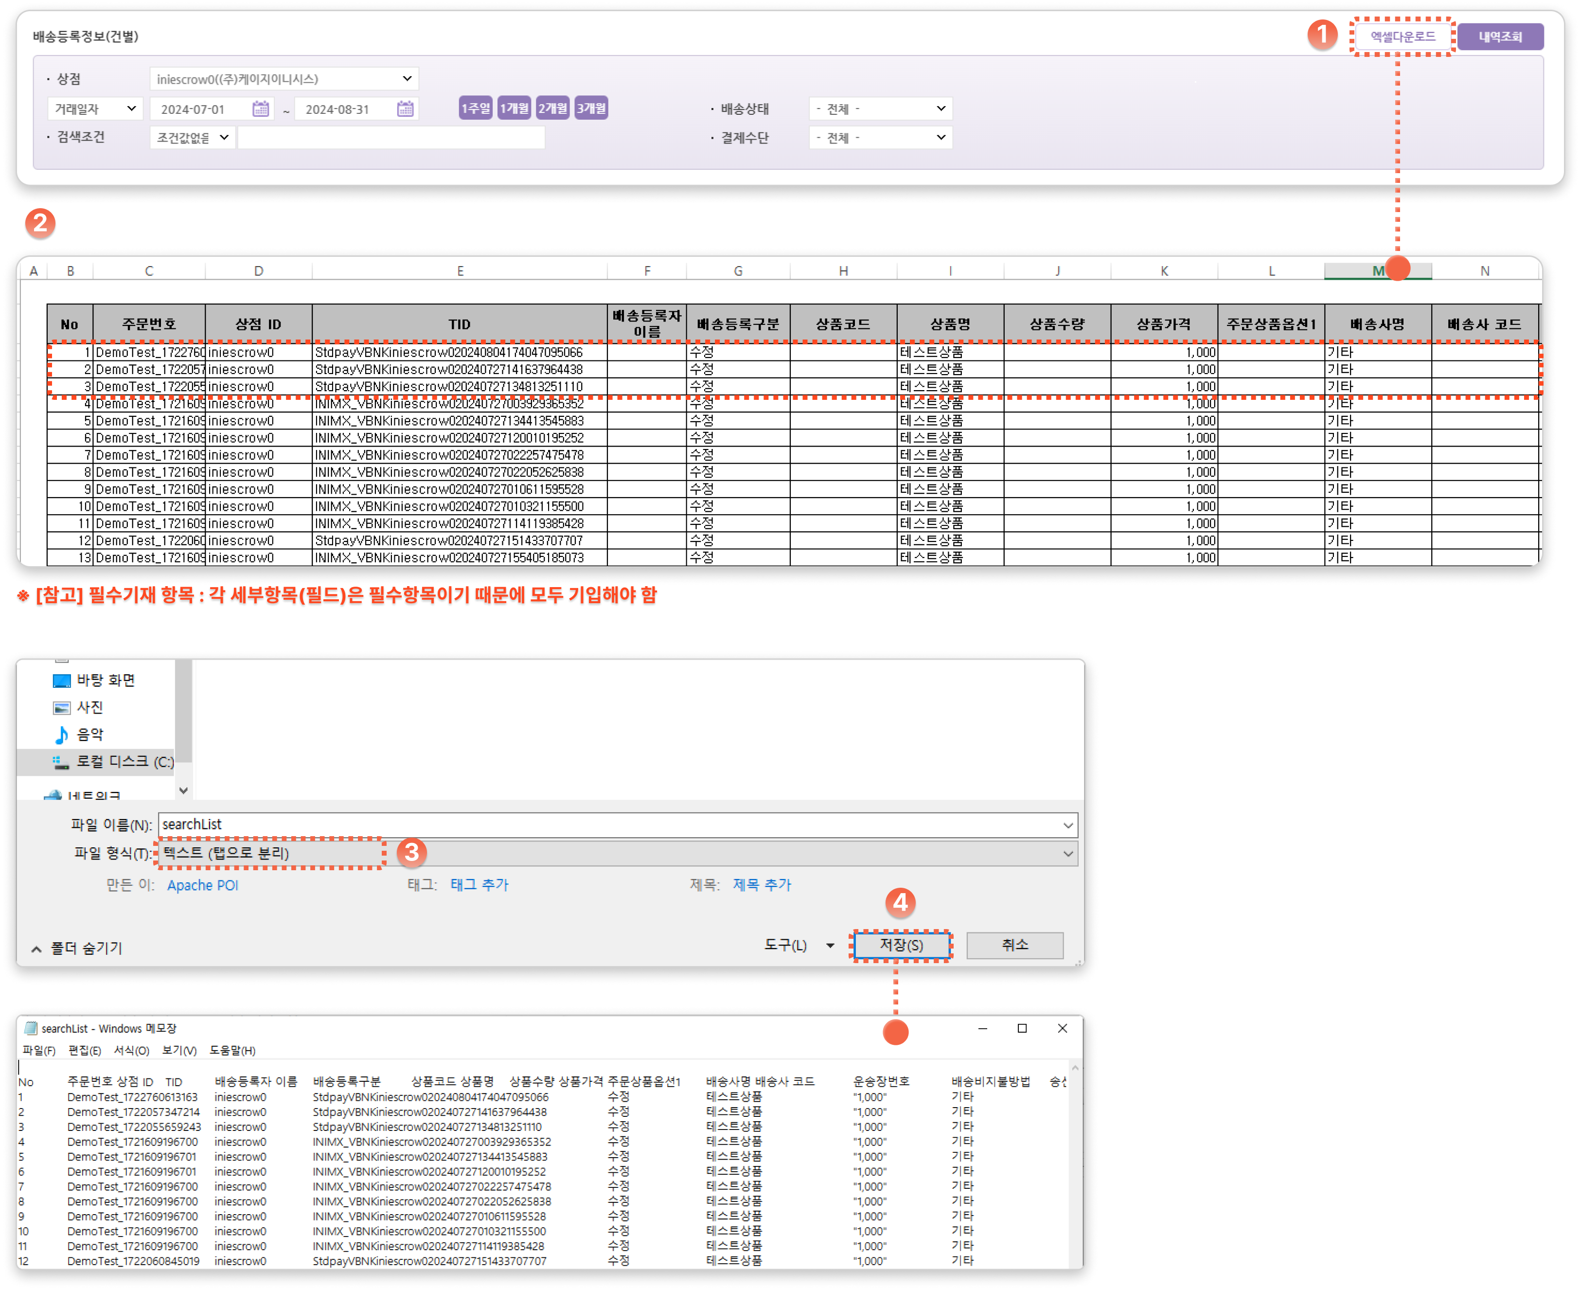Click the folder tree scroll-down arrow

pos(183,790)
